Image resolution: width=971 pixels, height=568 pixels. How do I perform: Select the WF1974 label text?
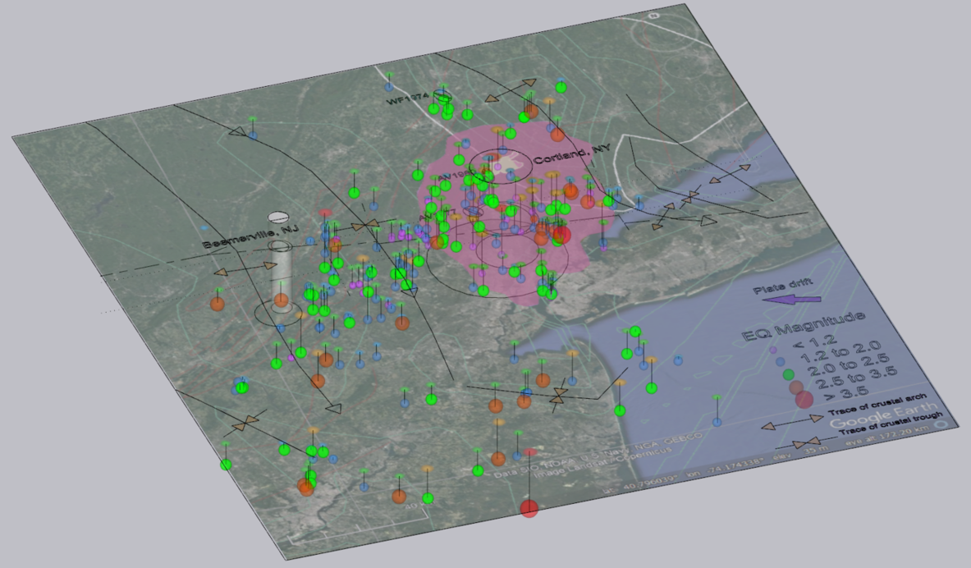tap(409, 100)
